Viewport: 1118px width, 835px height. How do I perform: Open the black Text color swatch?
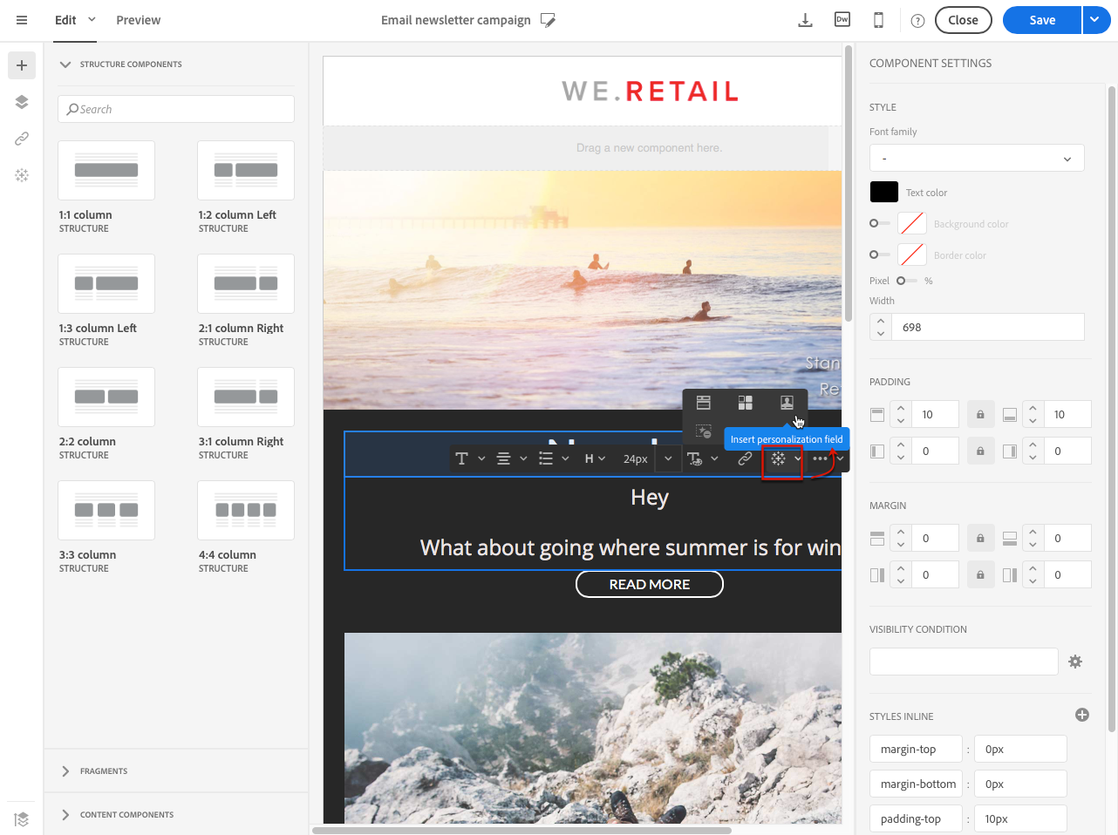(883, 192)
